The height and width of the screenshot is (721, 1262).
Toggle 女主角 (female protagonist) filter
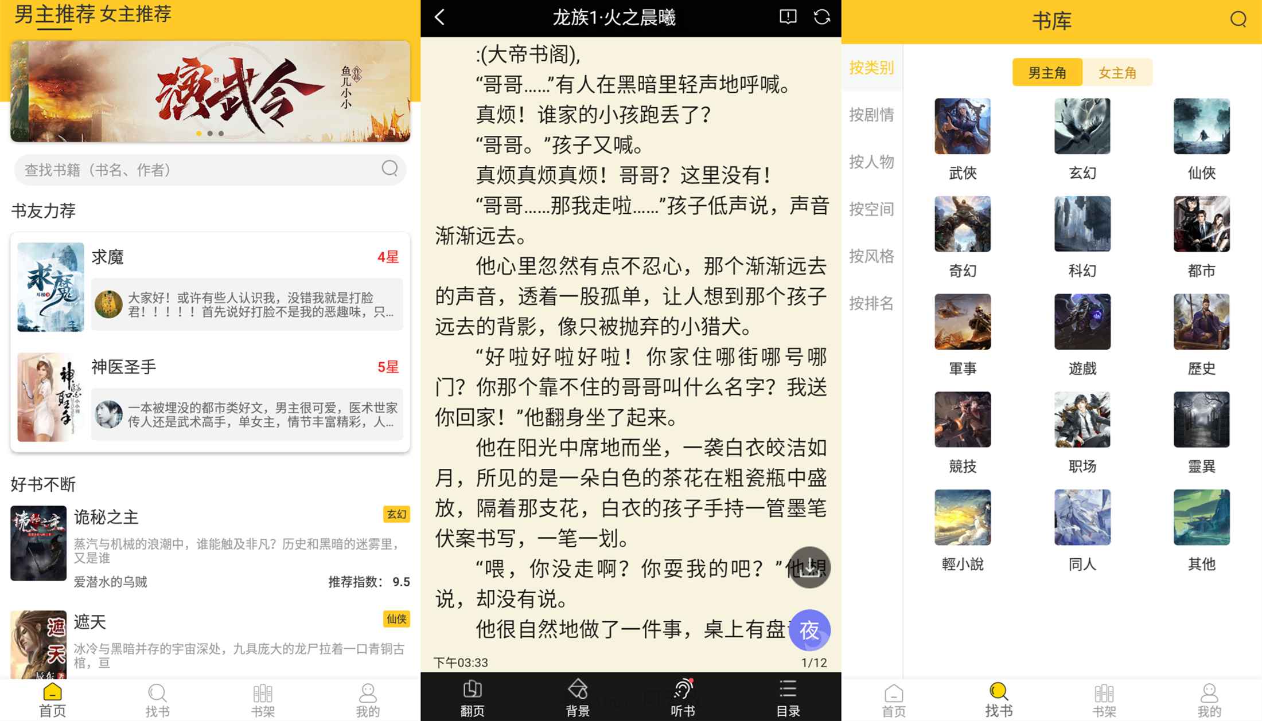[x=1123, y=72]
